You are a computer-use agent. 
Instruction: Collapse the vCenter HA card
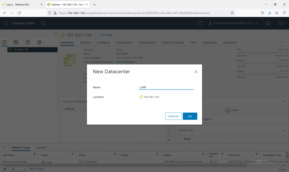284,130
